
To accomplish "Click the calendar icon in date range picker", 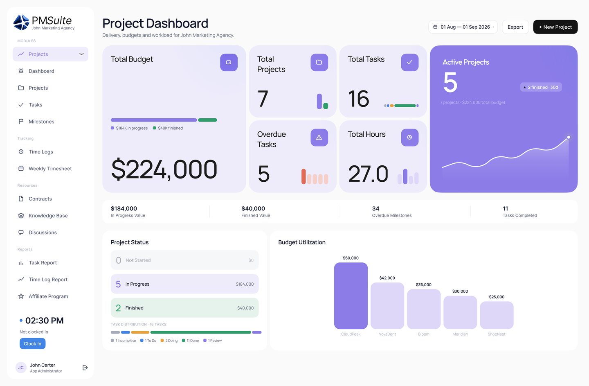I will point(435,27).
